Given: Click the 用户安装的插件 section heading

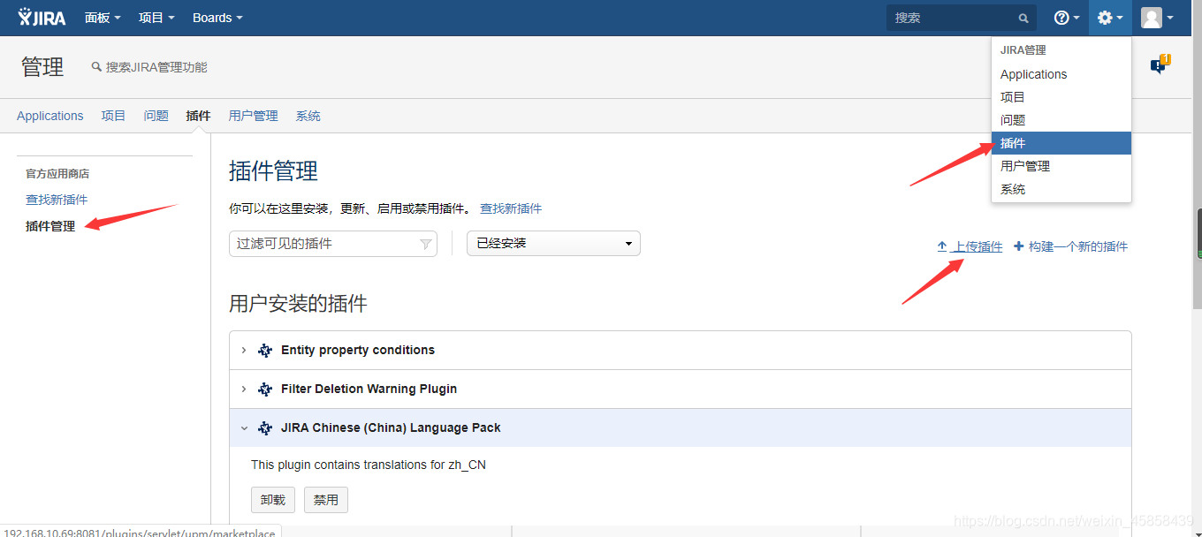Looking at the screenshot, I should (x=298, y=304).
